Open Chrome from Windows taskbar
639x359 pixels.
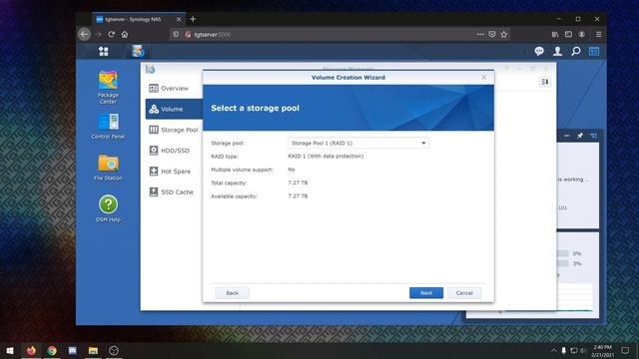click(52, 350)
